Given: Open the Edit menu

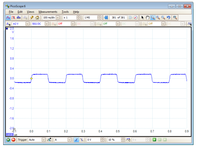Looking at the screenshot, I should tap(20, 12).
